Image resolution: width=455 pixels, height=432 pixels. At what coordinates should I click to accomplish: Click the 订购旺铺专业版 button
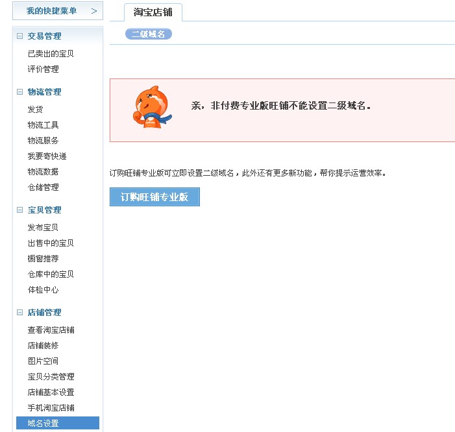pyautogui.click(x=154, y=197)
